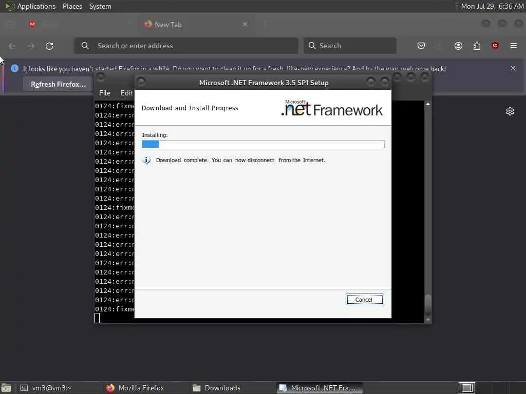Click the info icon beside Download complete

[x=146, y=161]
